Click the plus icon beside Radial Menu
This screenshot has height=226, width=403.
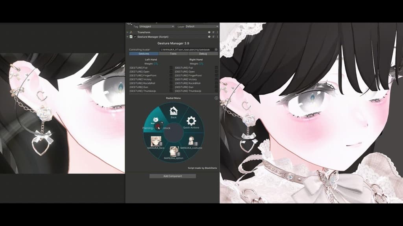tap(216, 98)
